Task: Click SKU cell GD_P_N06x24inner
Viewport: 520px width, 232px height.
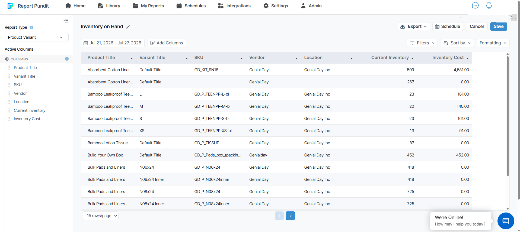Action: coord(212,179)
